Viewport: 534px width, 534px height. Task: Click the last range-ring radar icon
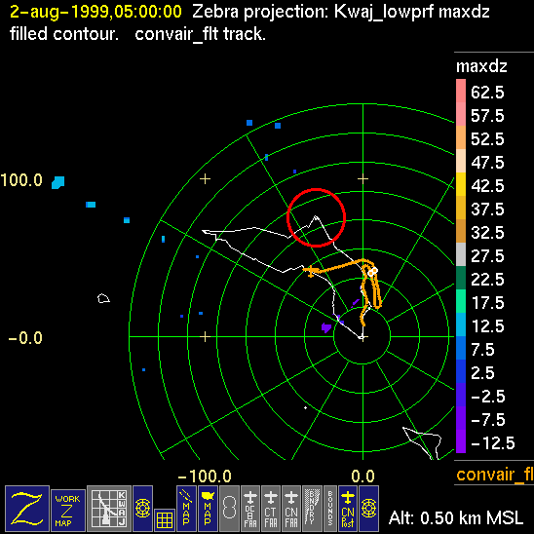point(368,508)
